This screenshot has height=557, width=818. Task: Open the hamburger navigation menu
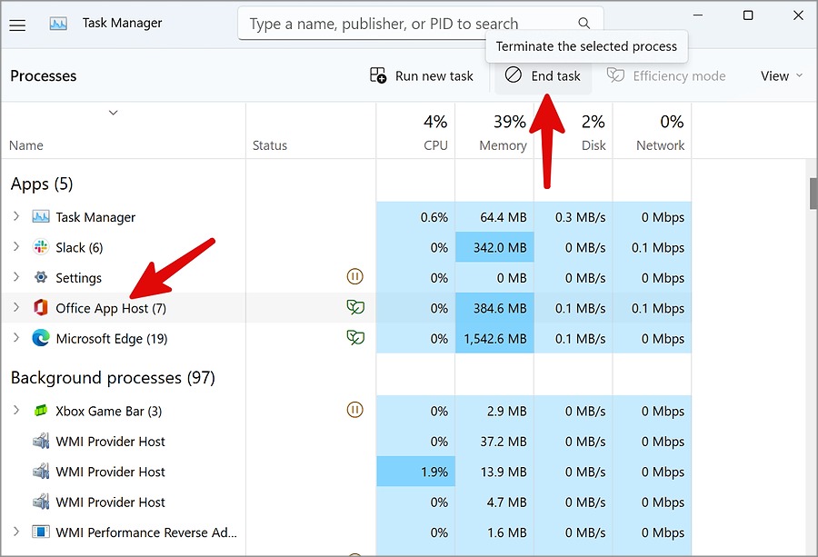pos(17,25)
